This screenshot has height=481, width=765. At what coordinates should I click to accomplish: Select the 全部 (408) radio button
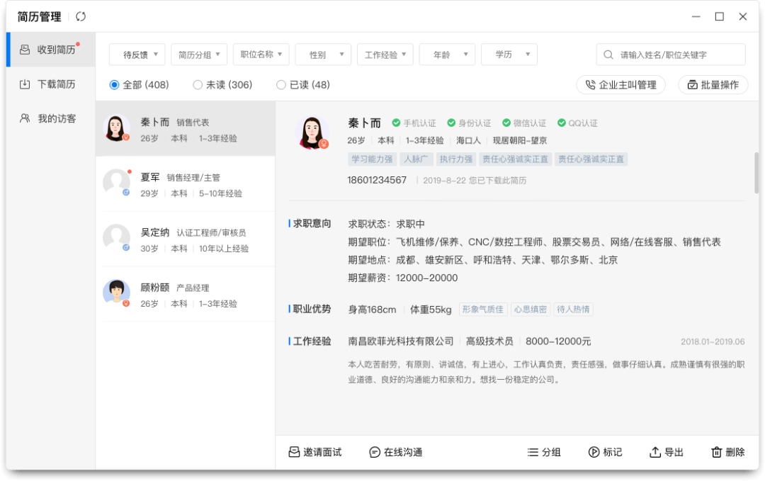(x=114, y=85)
